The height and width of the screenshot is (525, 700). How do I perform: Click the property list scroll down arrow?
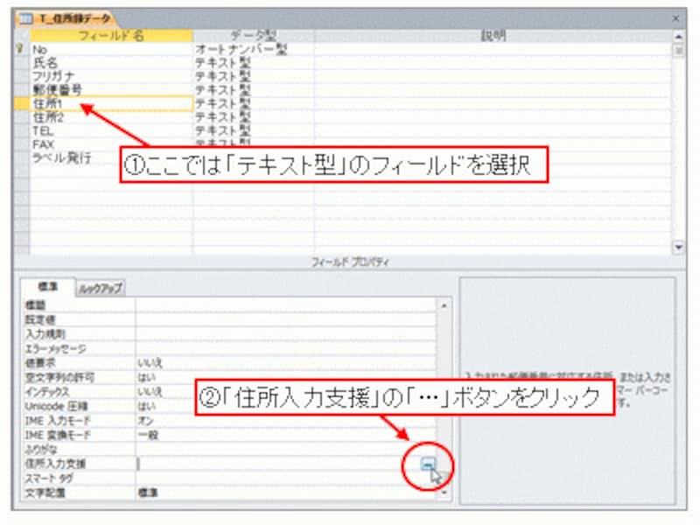[x=444, y=493]
